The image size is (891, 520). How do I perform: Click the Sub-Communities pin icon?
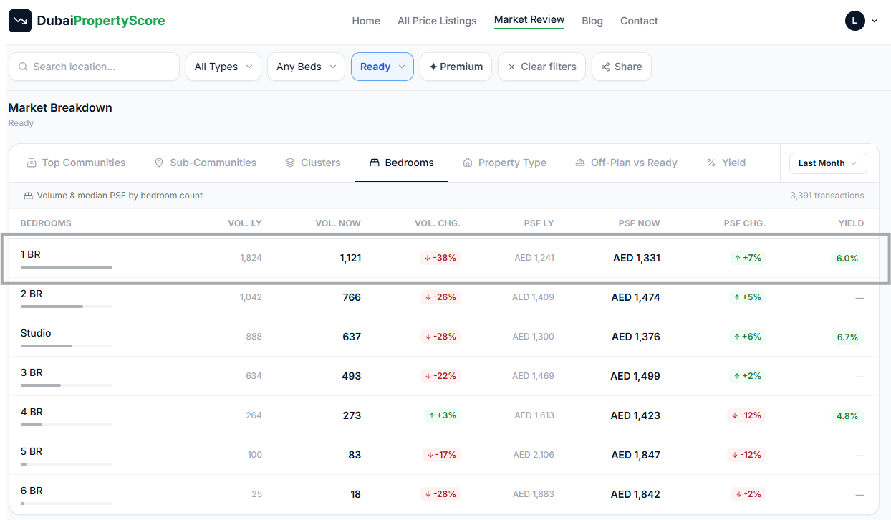click(159, 163)
